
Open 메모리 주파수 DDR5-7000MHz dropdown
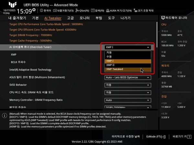click(x=128, y=107)
